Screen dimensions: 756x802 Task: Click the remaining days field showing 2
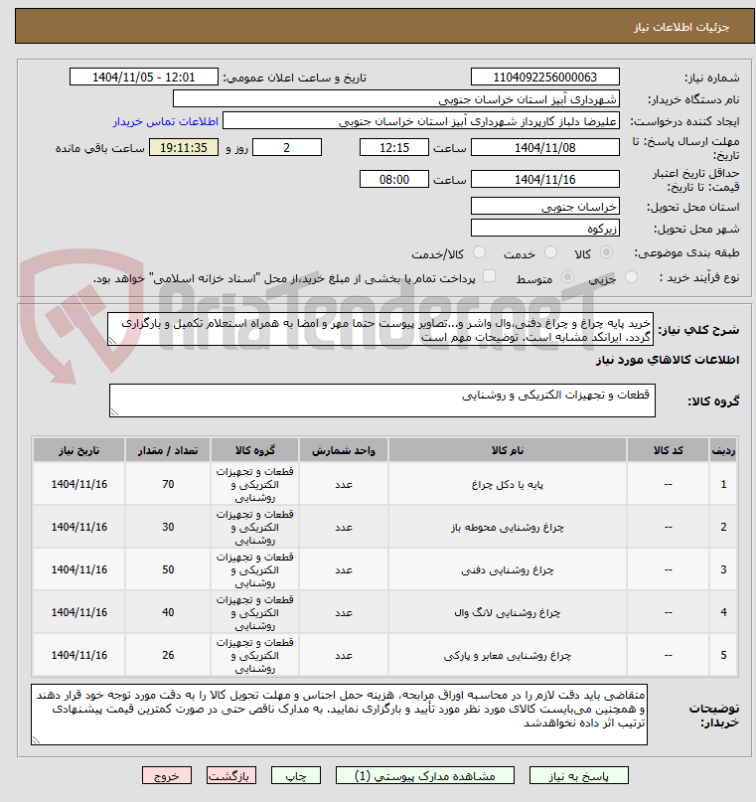(x=287, y=148)
